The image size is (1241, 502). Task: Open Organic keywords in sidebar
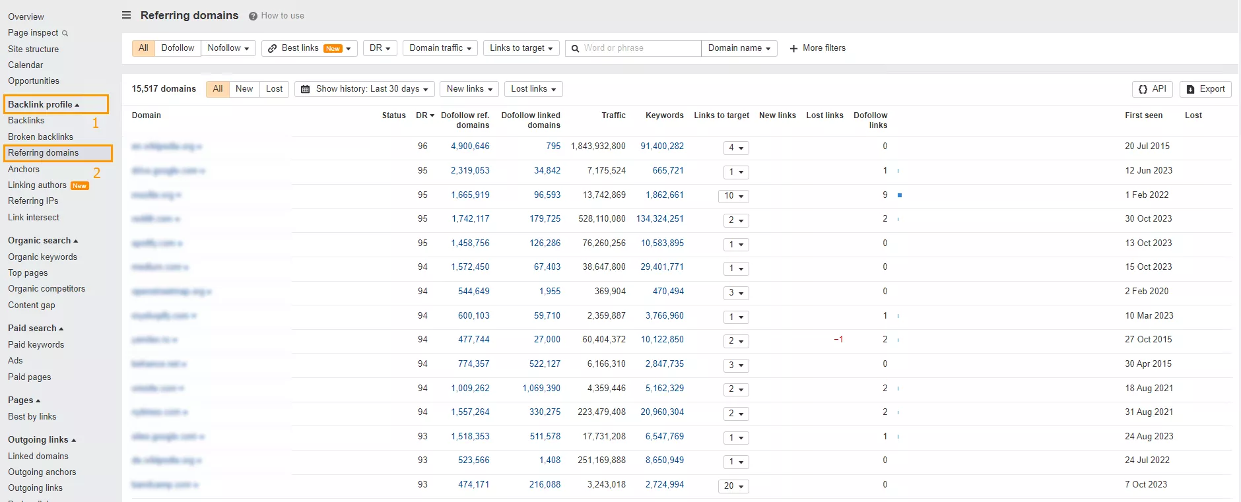(42, 257)
